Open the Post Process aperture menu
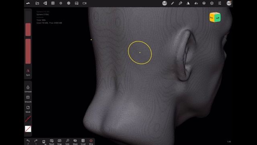Viewport: 257px width, 145px height. (69, 3)
